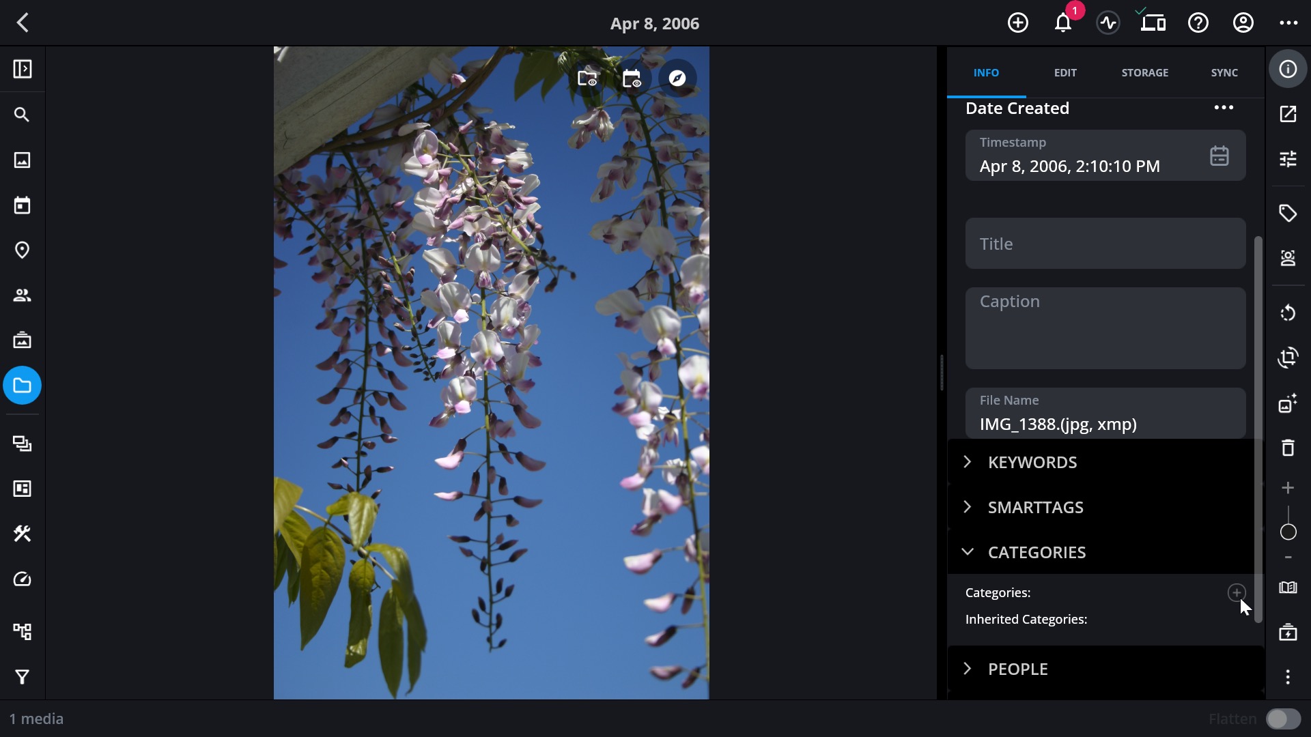Open the help question mark icon

[1198, 23]
